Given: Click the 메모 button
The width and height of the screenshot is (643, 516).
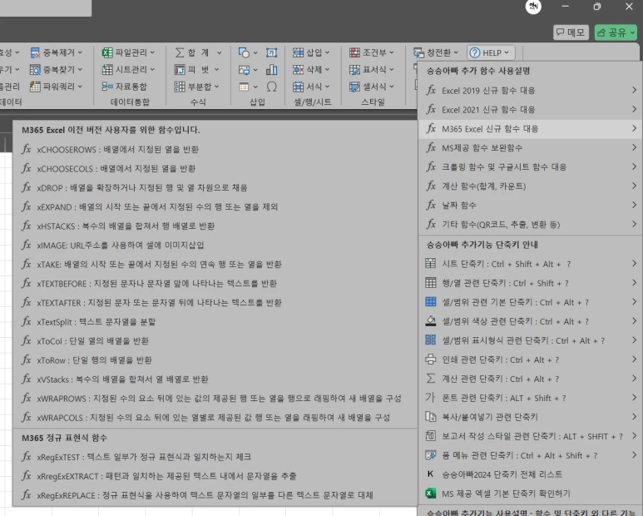Looking at the screenshot, I should tap(571, 32).
